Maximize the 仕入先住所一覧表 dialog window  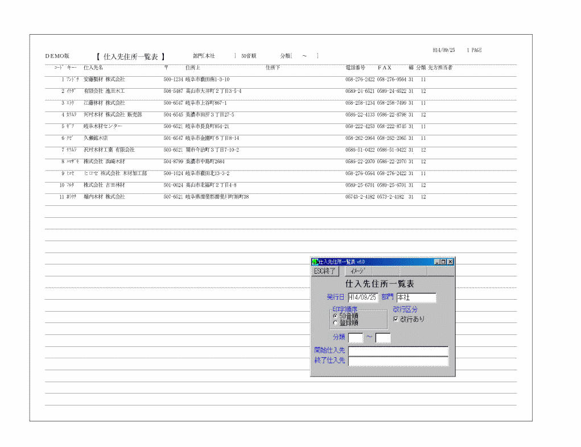[443, 262]
